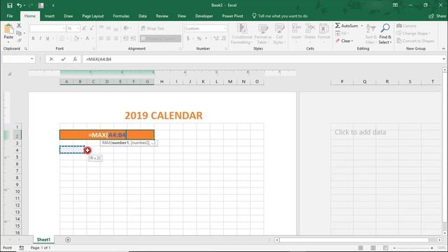Switch to the Page Layout tab
Viewport: 448px width, 252px height.
(x=92, y=16)
